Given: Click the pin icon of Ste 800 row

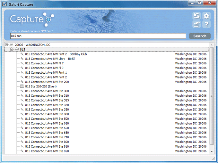Looking at the screenshot, I should coord(22,142).
